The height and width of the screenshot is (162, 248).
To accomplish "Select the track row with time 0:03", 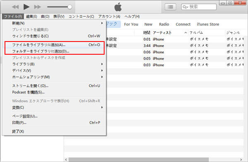I will coord(174,65).
